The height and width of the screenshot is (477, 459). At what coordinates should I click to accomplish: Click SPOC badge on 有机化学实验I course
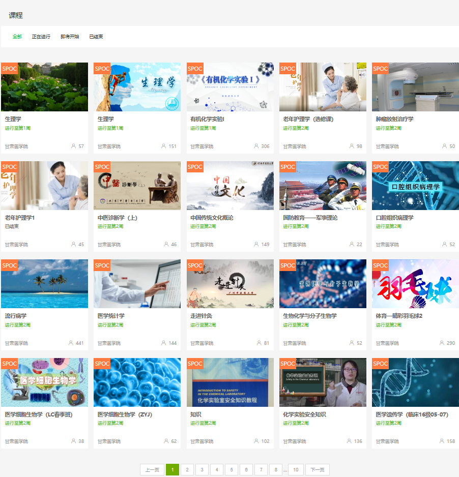click(x=195, y=69)
